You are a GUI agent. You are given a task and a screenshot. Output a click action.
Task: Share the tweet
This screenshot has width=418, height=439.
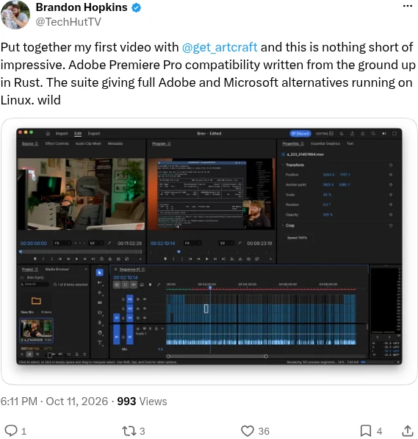tap(408, 431)
